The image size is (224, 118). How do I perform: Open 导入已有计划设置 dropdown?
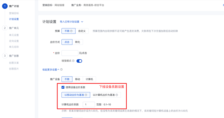71,22
